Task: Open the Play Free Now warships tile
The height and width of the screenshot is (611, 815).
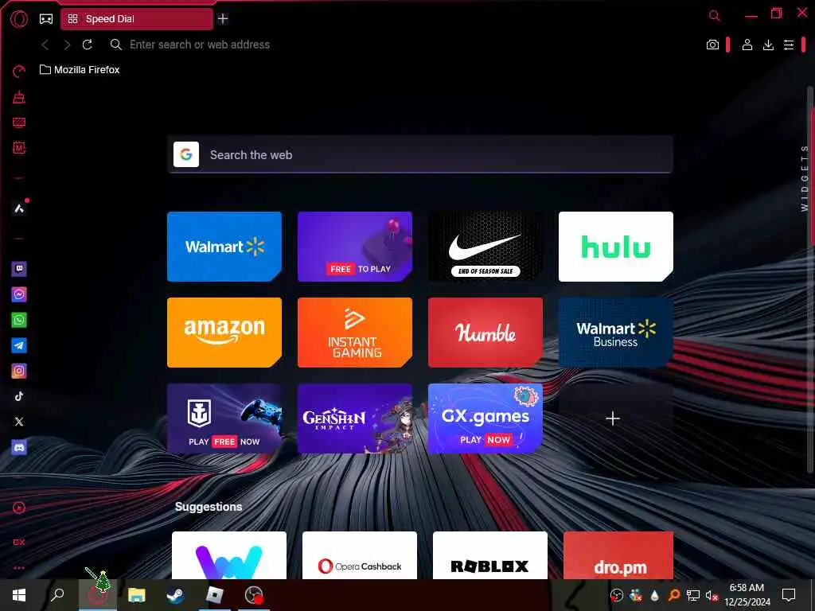Action: pos(224,418)
